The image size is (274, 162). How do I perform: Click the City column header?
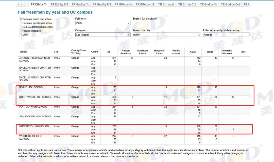[56, 52]
